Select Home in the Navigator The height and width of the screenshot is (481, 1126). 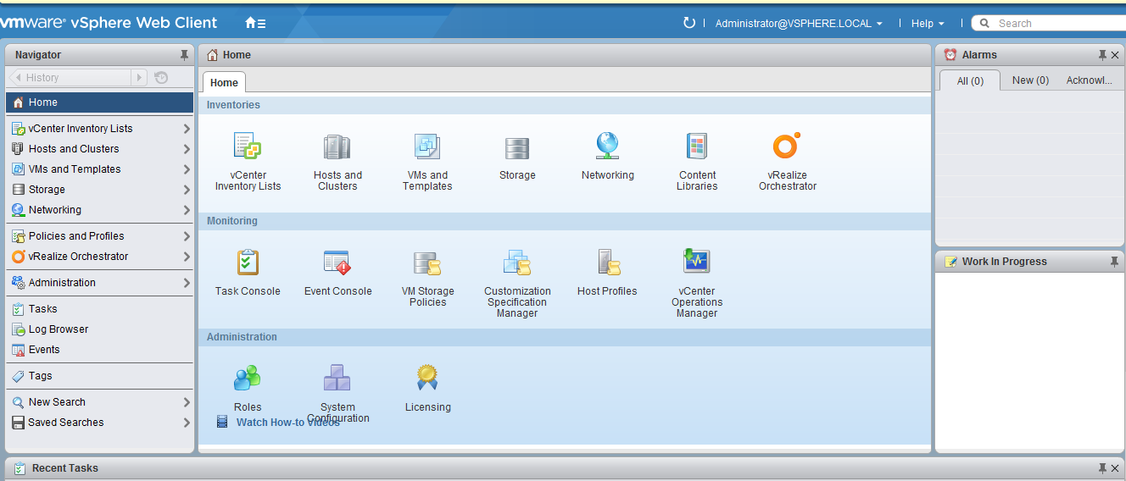point(100,102)
